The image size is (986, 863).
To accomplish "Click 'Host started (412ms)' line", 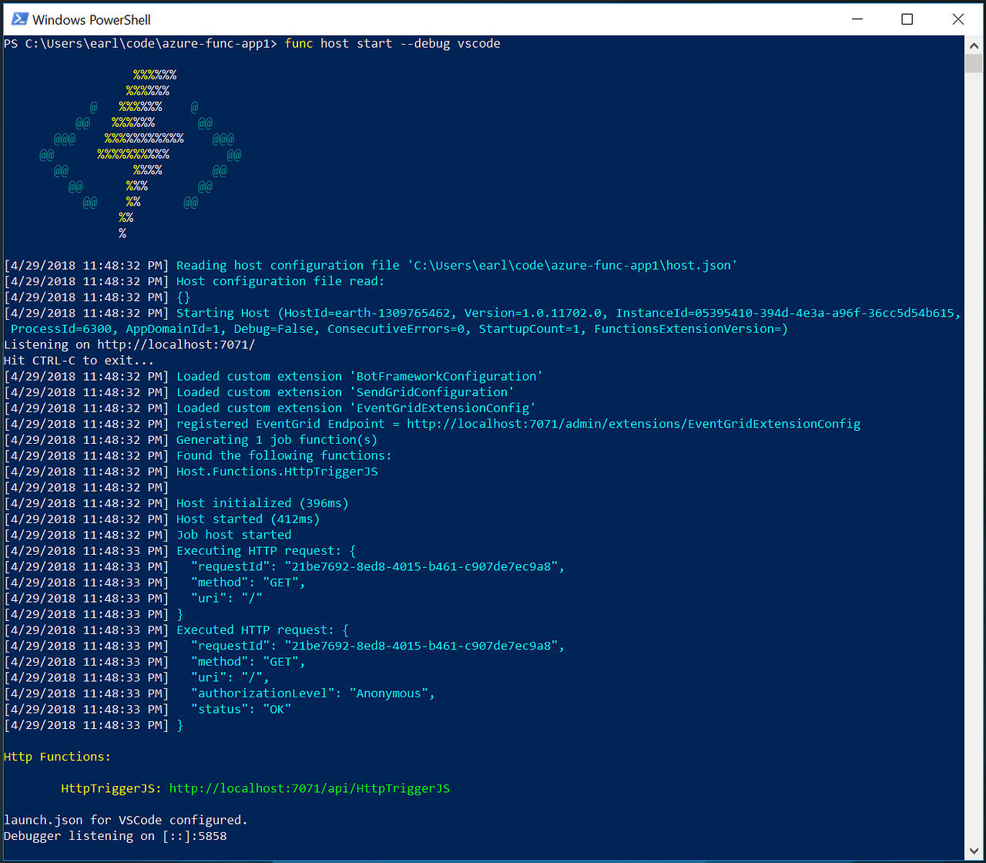I will 162,519.
